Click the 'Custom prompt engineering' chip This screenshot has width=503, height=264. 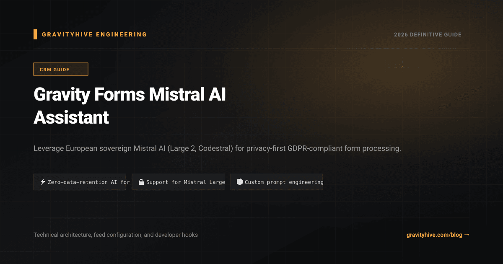(277, 182)
